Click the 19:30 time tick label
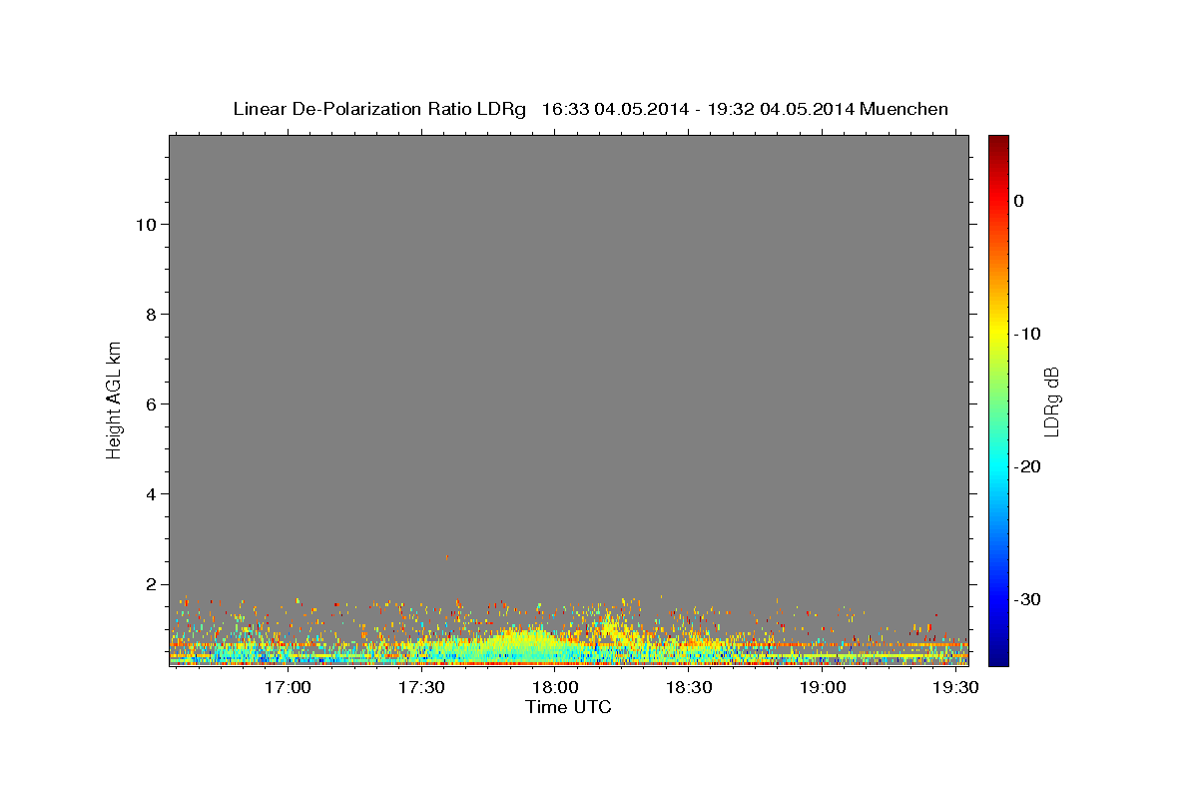Image resolution: width=1198 pixels, height=799 pixels. point(955,688)
